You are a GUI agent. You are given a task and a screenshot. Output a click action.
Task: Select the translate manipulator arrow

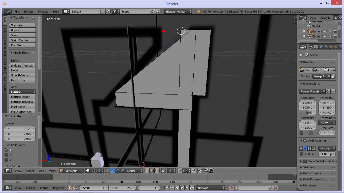click(x=112, y=171)
